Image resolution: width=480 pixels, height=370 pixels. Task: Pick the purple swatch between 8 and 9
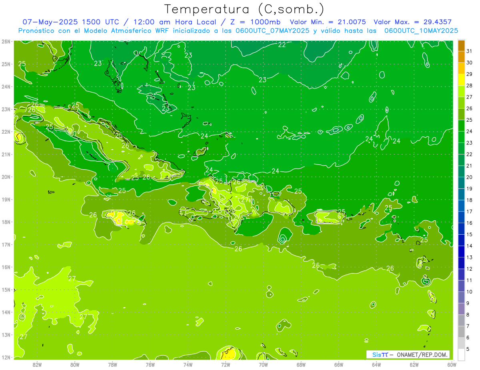coord(461,309)
